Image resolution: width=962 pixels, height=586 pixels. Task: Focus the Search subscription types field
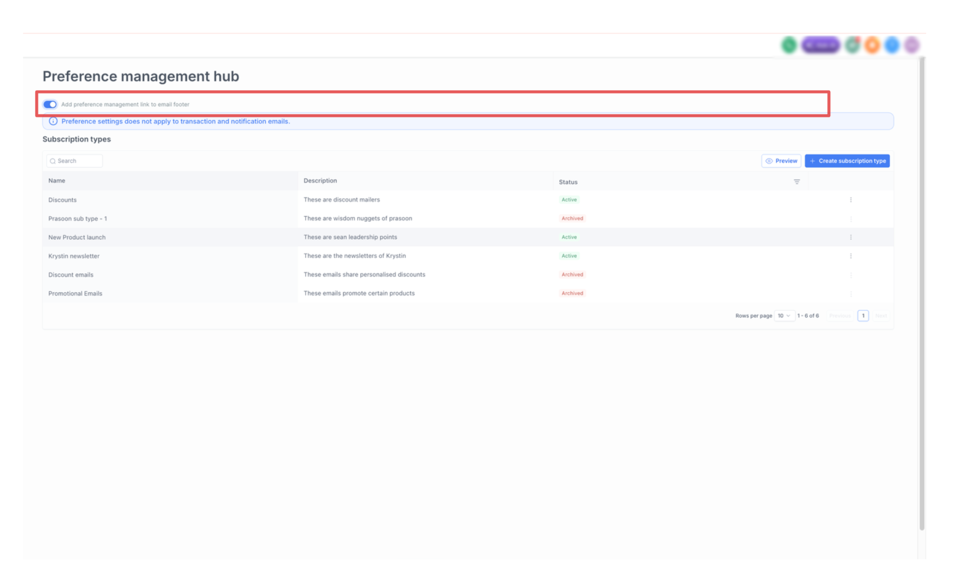point(74,161)
